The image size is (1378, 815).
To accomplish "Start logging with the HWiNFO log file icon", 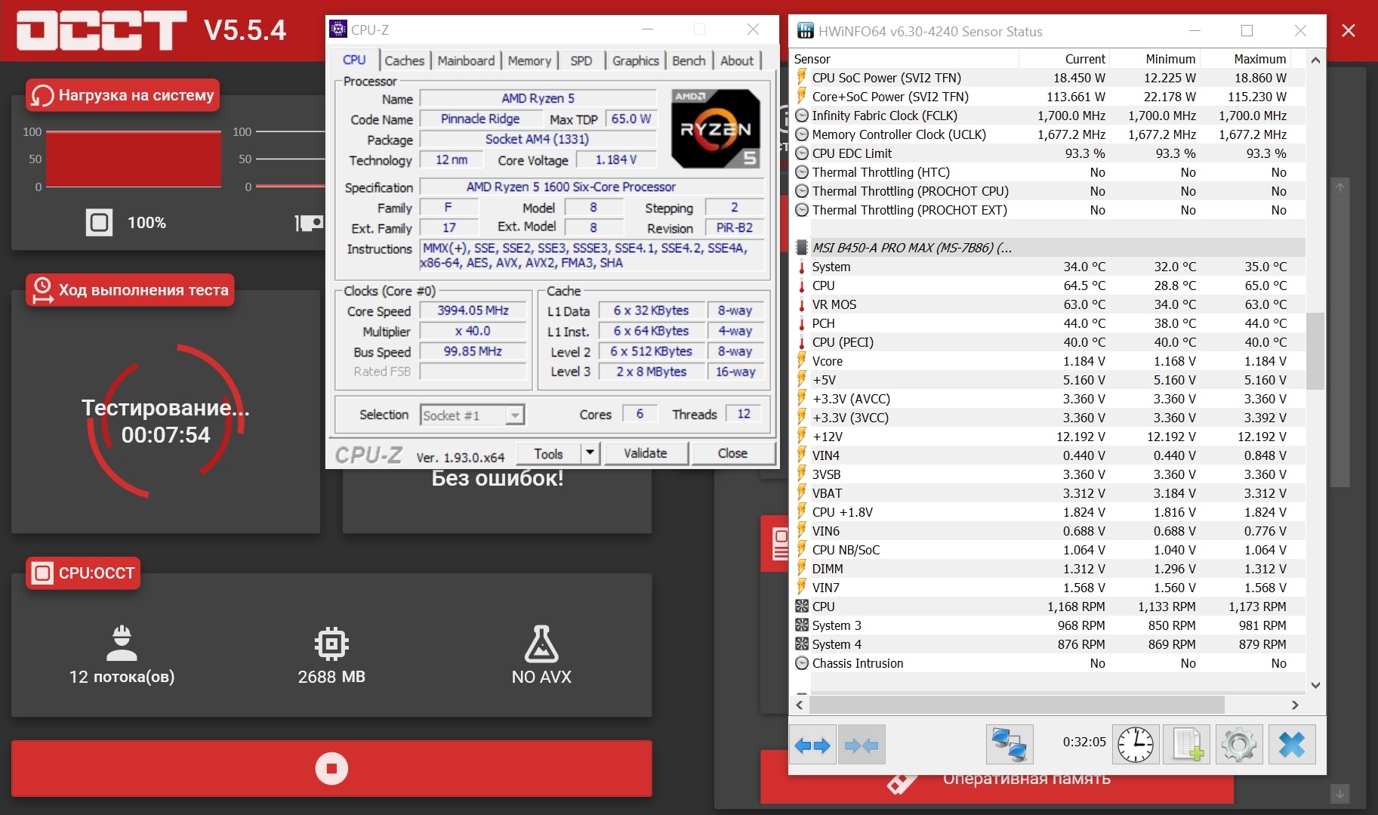I will (1187, 746).
